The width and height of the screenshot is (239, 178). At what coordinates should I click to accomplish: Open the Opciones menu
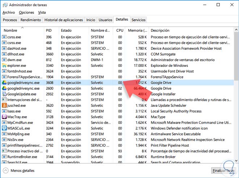pyautogui.click(x=26, y=12)
